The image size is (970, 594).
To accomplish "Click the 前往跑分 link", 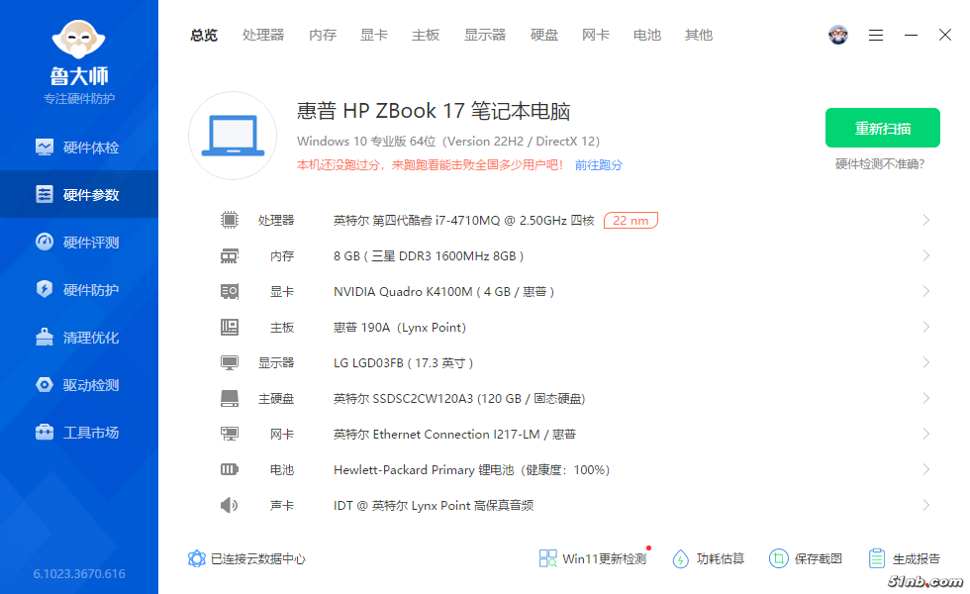I will (599, 165).
